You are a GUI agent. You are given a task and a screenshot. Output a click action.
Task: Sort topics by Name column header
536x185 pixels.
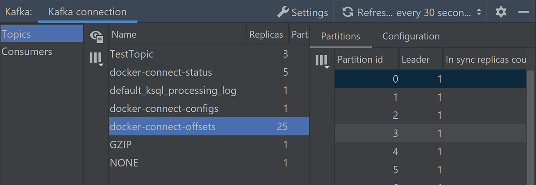pyautogui.click(x=178, y=35)
